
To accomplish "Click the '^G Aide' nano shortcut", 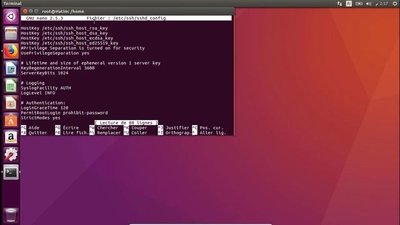I will click(x=30, y=127).
